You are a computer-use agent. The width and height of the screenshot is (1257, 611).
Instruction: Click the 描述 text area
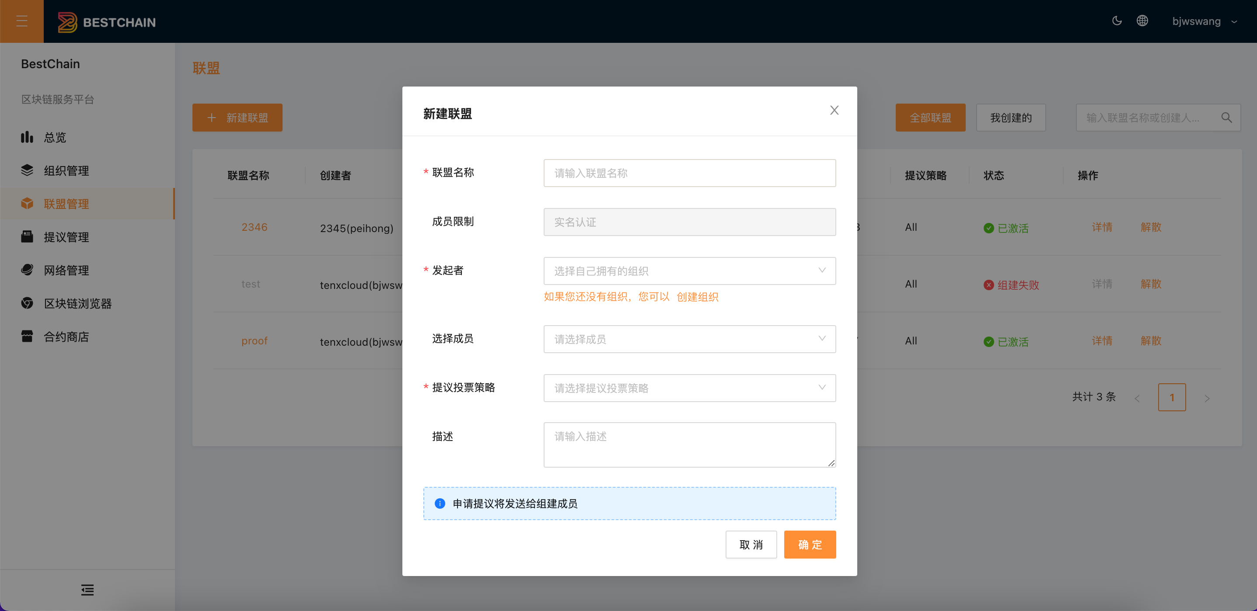[x=689, y=445]
